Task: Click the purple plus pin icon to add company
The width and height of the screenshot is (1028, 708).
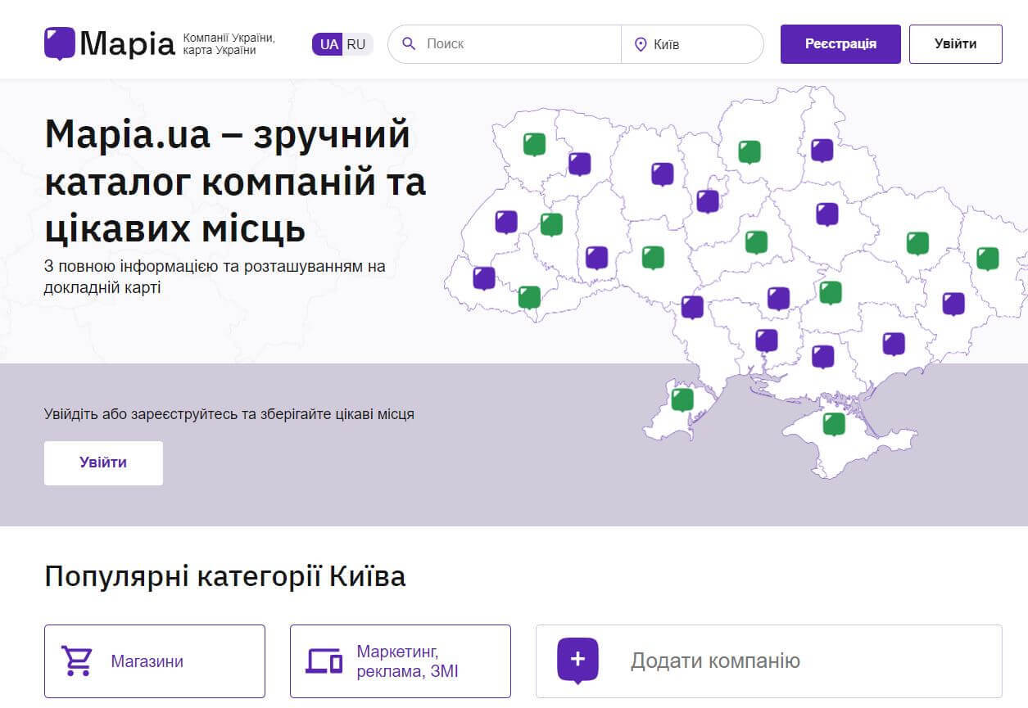Action: click(x=577, y=660)
